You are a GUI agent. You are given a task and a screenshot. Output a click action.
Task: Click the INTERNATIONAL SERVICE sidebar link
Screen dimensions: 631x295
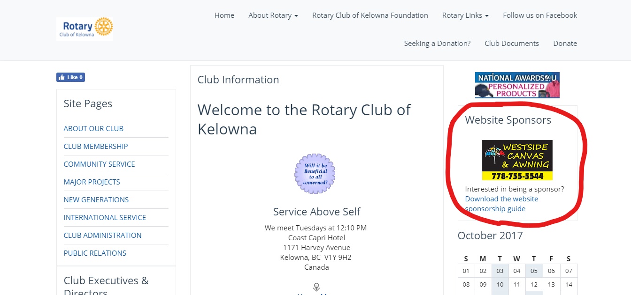coord(105,217)
